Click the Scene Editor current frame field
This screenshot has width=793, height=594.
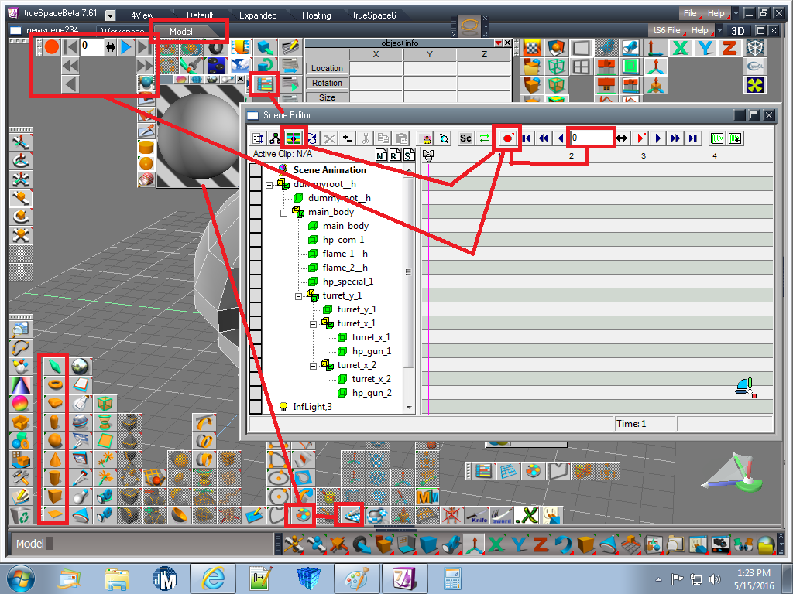pyautogui.click(x=591, y=138)
